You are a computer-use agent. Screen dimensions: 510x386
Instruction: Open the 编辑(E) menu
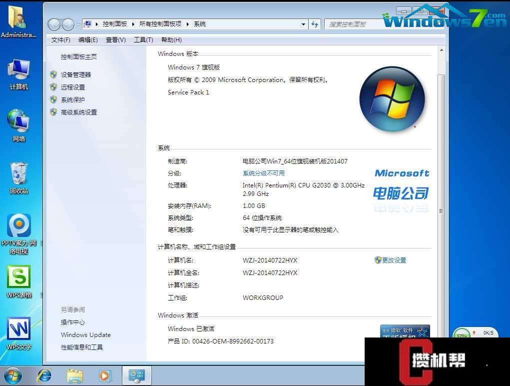tap(88, 40)
